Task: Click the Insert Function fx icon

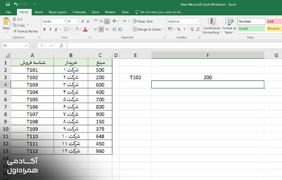Action: (x=61, y=46)
